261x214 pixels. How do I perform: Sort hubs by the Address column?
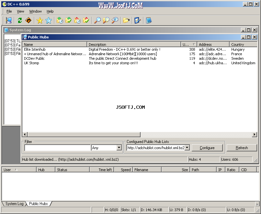[x=213, y=45]
